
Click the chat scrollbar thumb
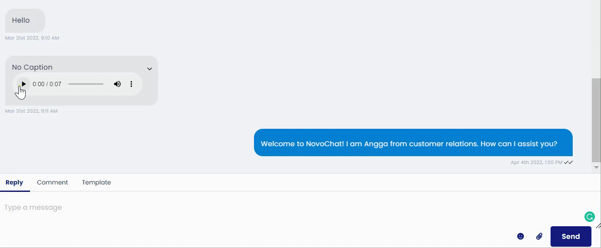click(596, 120)
